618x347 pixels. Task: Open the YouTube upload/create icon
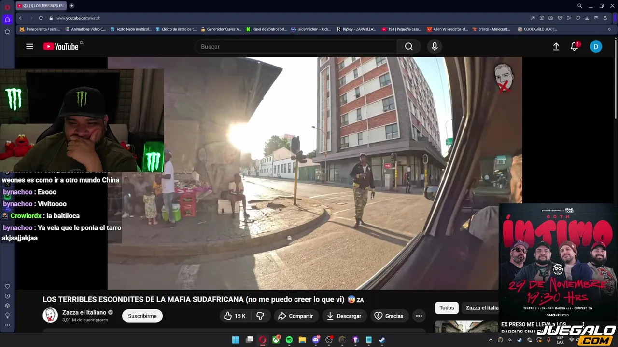point(556,46)
